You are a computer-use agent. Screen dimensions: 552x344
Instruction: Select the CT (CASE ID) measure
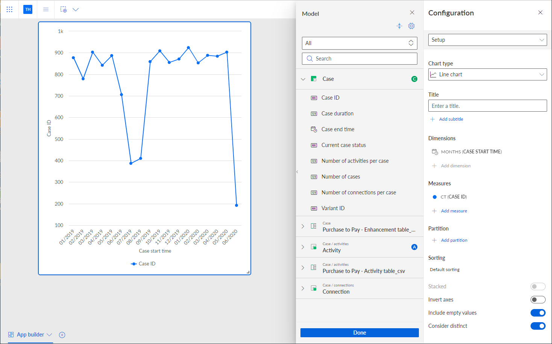[x=453, y=197]
